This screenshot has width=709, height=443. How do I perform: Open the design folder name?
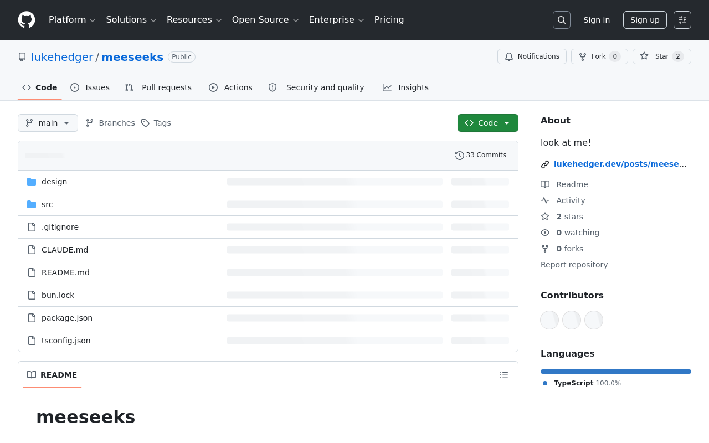pos(54,182)
